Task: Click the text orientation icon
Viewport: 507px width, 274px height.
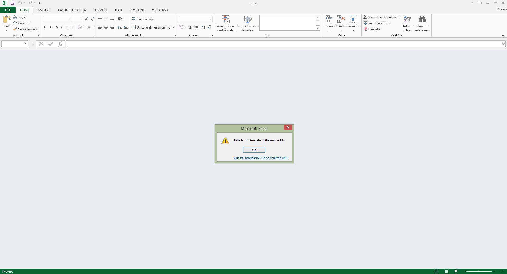Action: [x=120, y=19]
